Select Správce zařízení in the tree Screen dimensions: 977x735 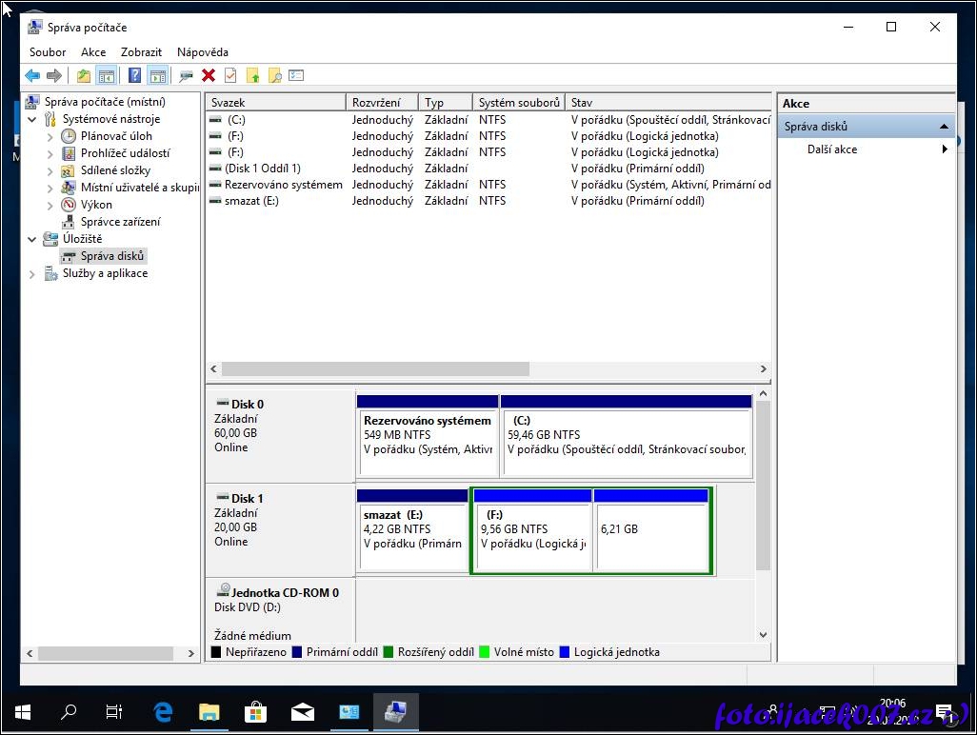[x=120, y=222]
